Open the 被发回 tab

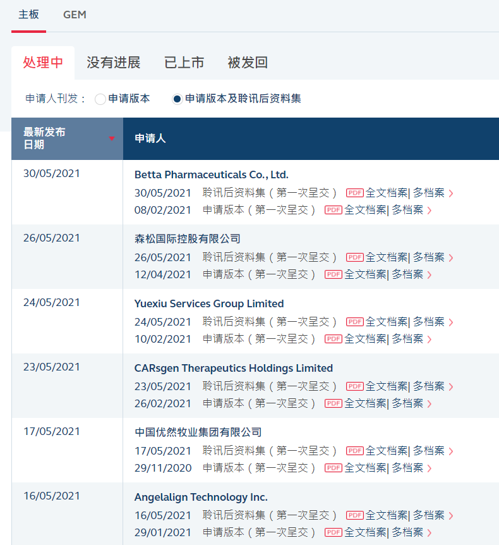(x=248, y=63)
